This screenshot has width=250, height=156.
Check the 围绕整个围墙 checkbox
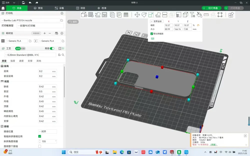click(40, 146)
